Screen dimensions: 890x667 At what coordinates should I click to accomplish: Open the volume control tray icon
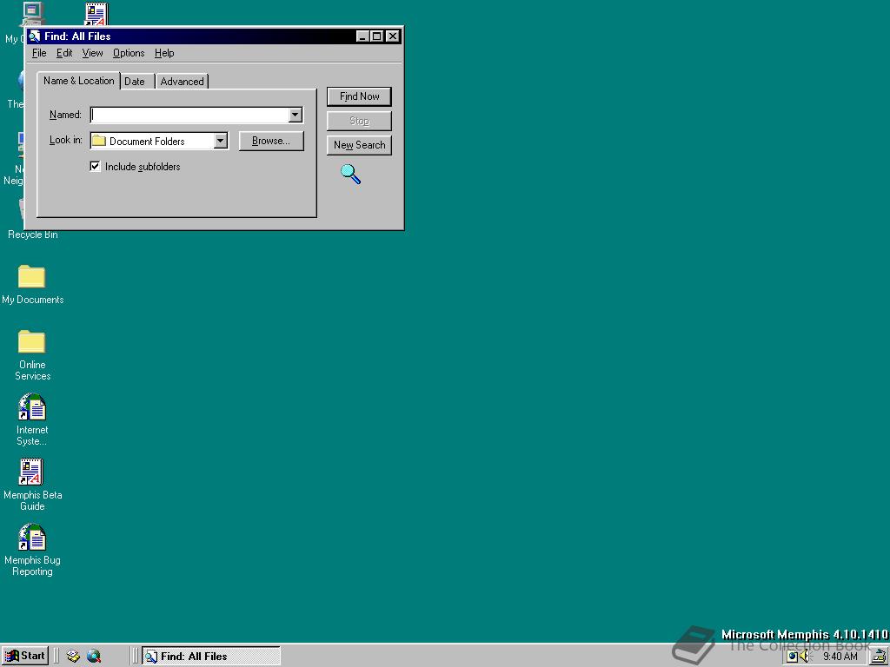coord(805,657)
